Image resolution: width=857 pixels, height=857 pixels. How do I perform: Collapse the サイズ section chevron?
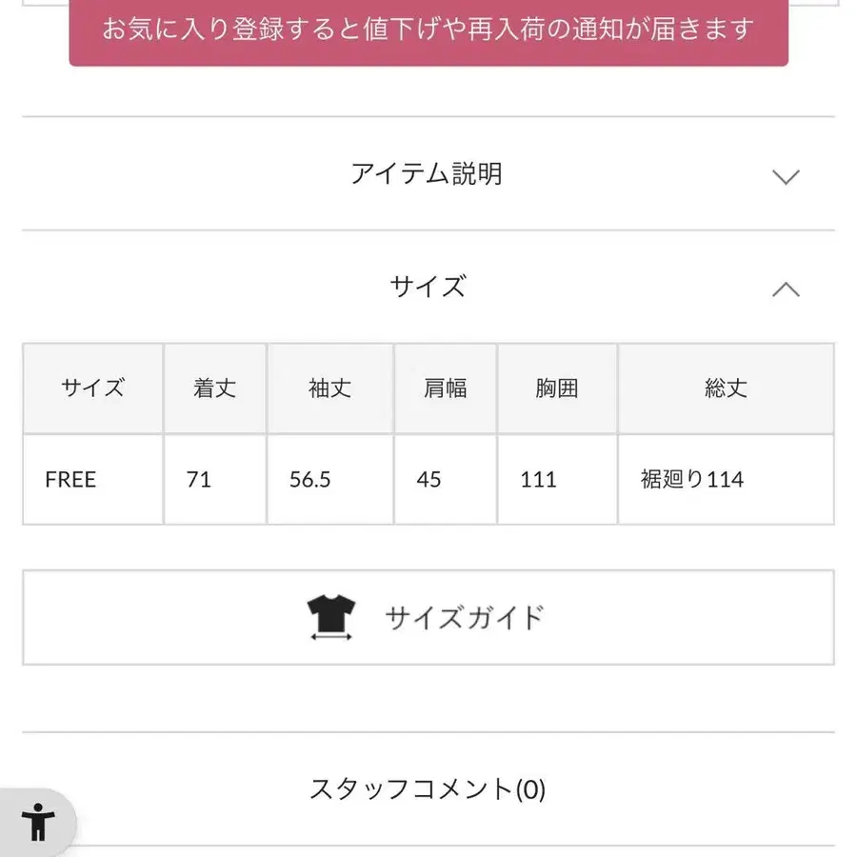(786, 289)
